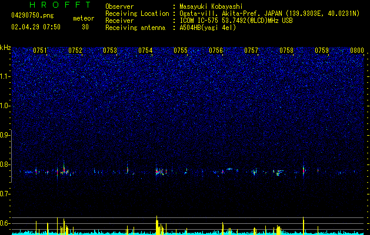Click the 0751 time marker
Viewport: 370px width, 235px height.
coord(40,51)
